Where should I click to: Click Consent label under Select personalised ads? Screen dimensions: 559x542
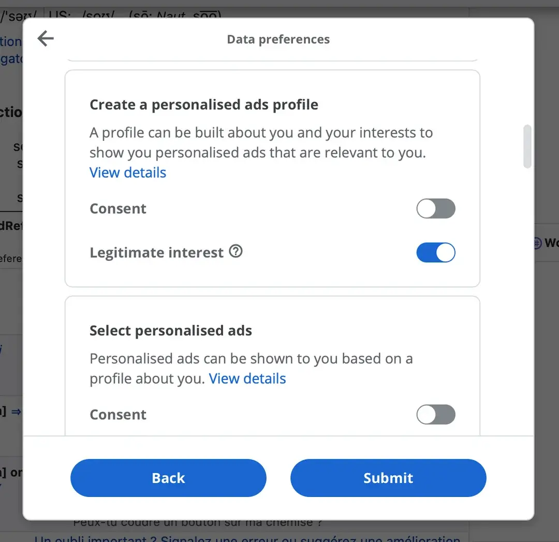118,415
